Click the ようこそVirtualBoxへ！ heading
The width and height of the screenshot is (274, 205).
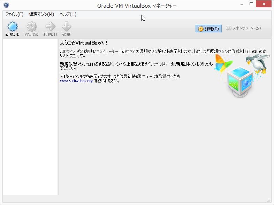[84, 43]
